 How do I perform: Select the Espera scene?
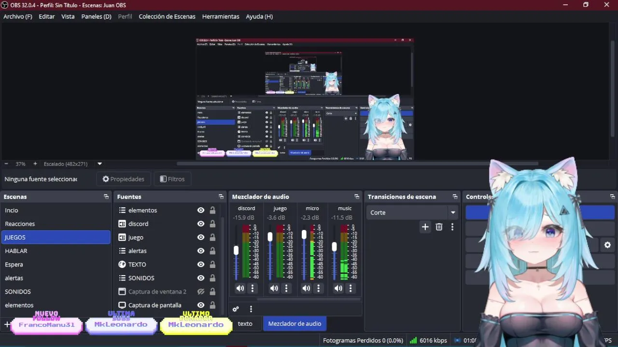(56, 264)
